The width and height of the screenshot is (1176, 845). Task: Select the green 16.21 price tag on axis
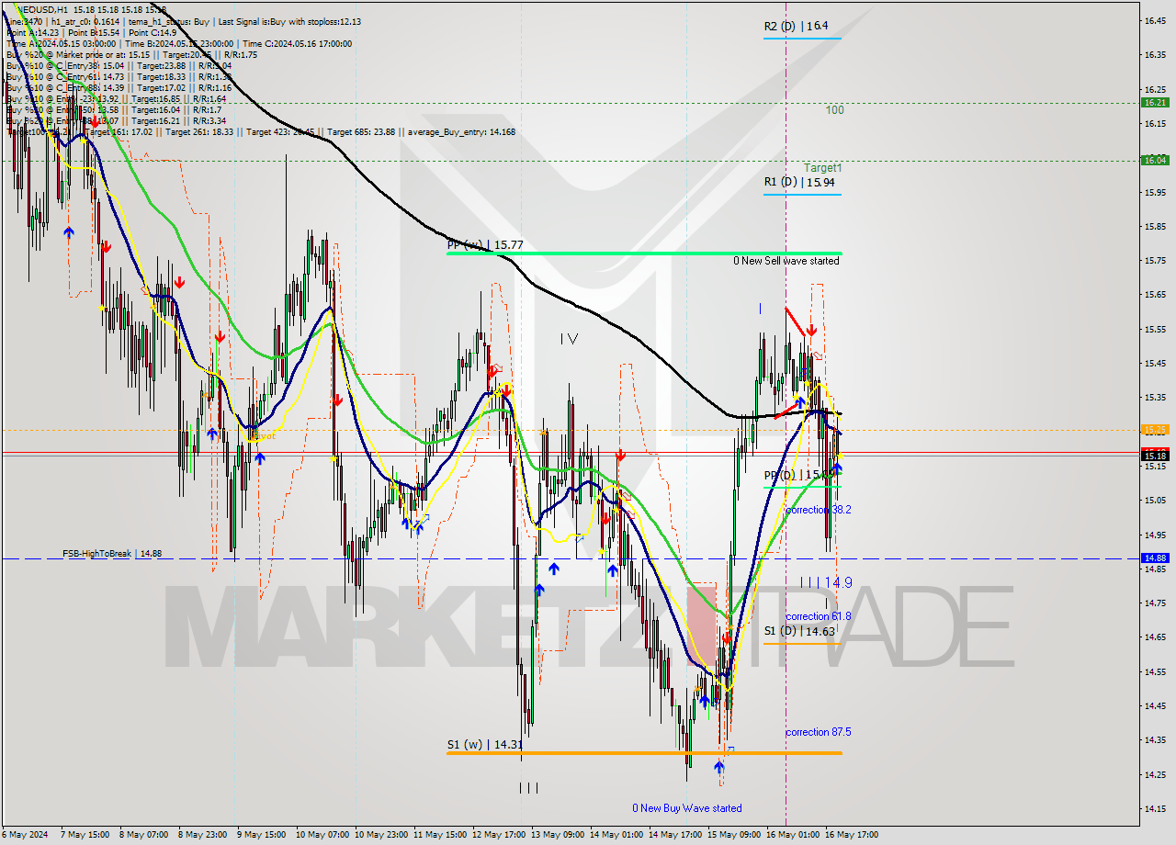click(1154, 103)
